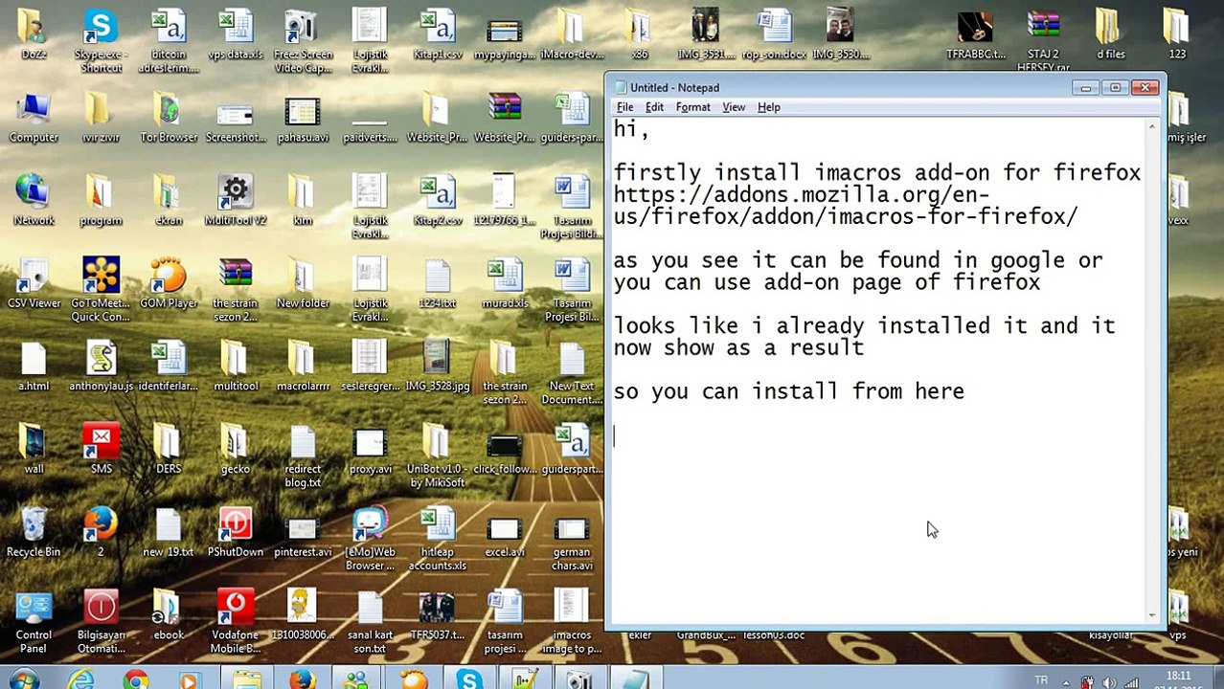
Task: Open the [EMo]Web Browser desktop icon
Action: tap(370, 539)
